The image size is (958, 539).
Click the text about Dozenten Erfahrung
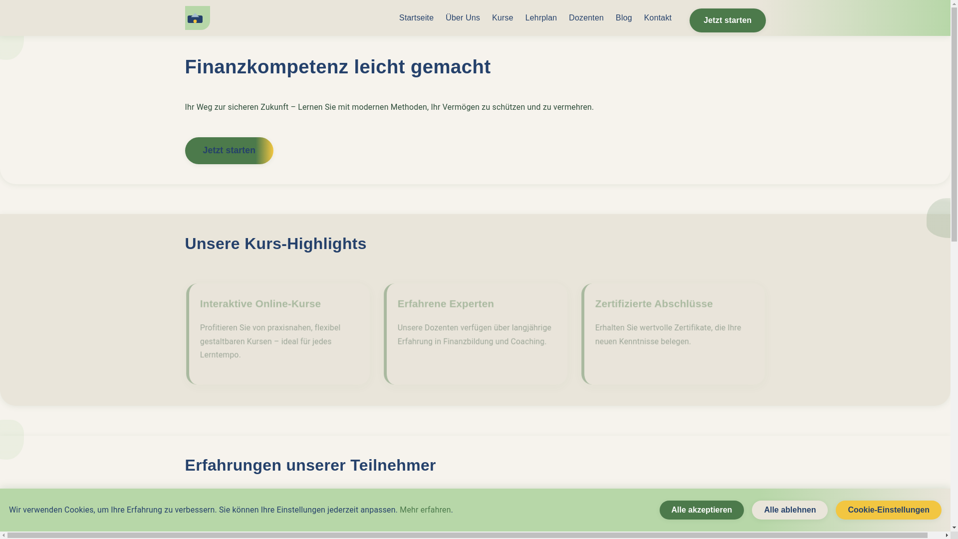coord(474,334)
